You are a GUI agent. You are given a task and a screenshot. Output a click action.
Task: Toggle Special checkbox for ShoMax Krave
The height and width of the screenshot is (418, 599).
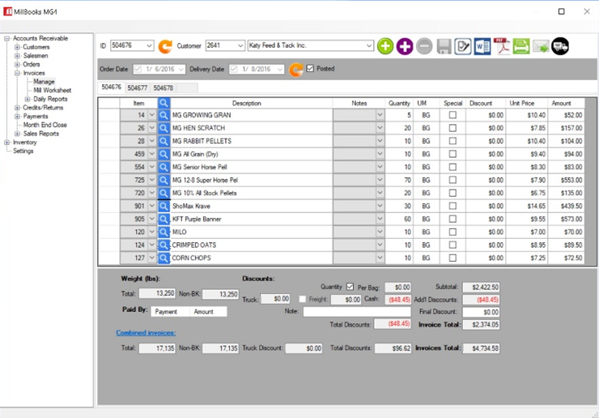pyautogui.click(x=452, y=206)
